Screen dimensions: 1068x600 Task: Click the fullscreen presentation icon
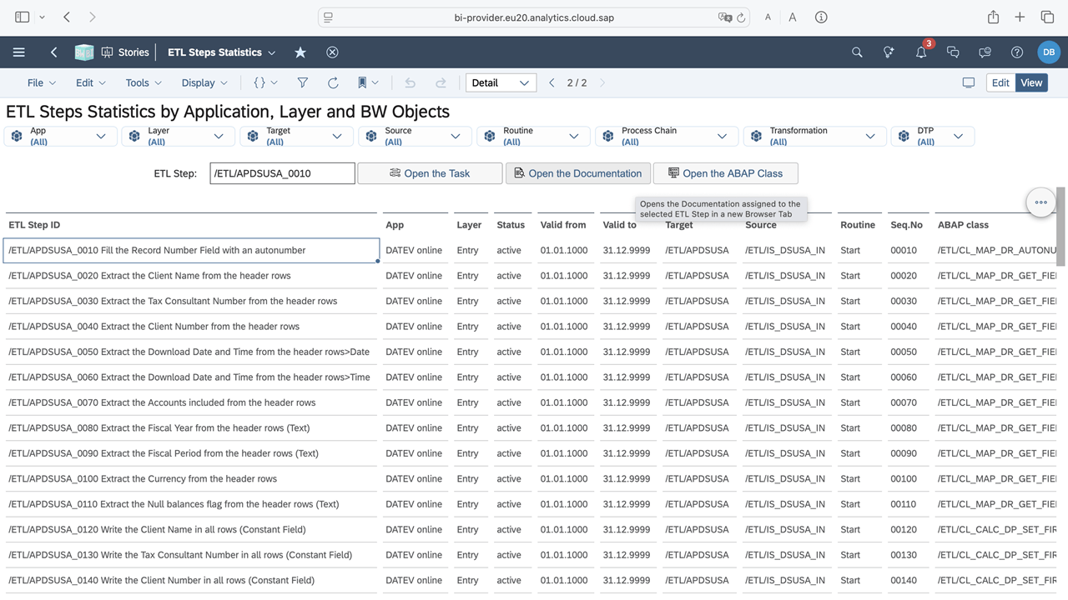pos(968,82)
